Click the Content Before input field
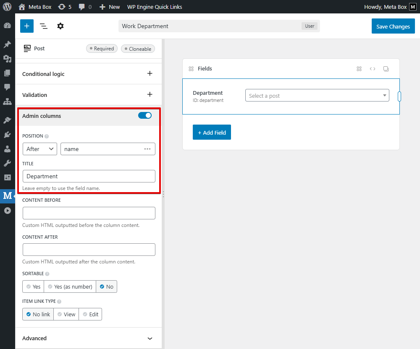Viewport: 420px width, 349px height. pos(89,213)
